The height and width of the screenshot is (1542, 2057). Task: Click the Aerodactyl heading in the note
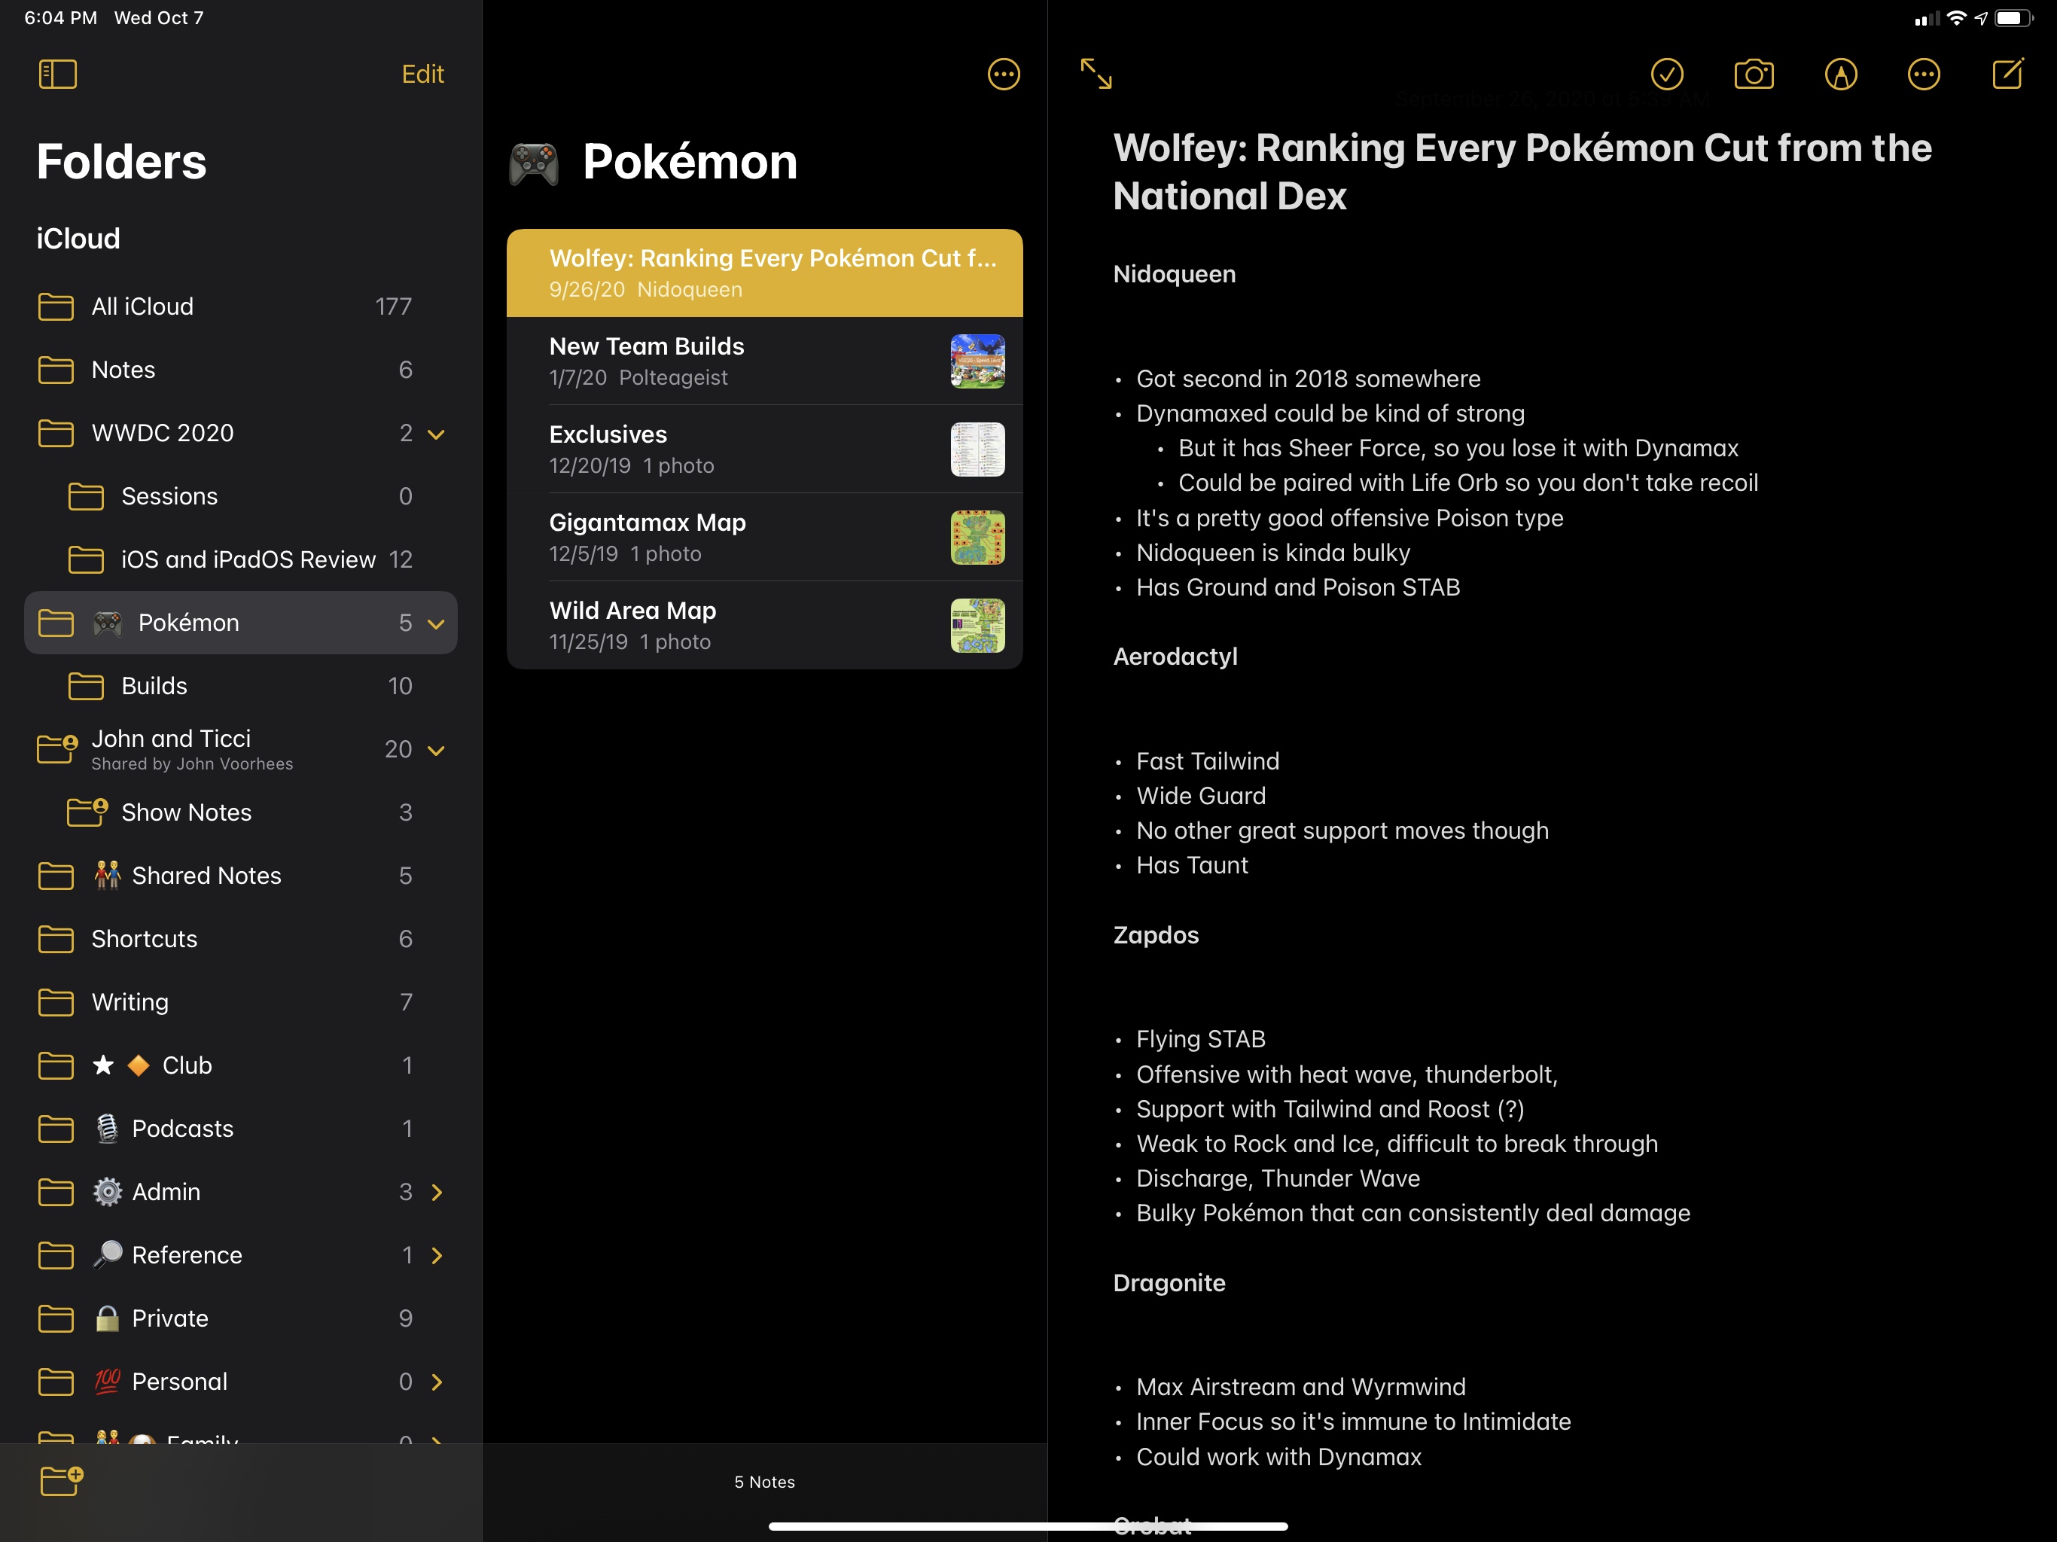1175,657
